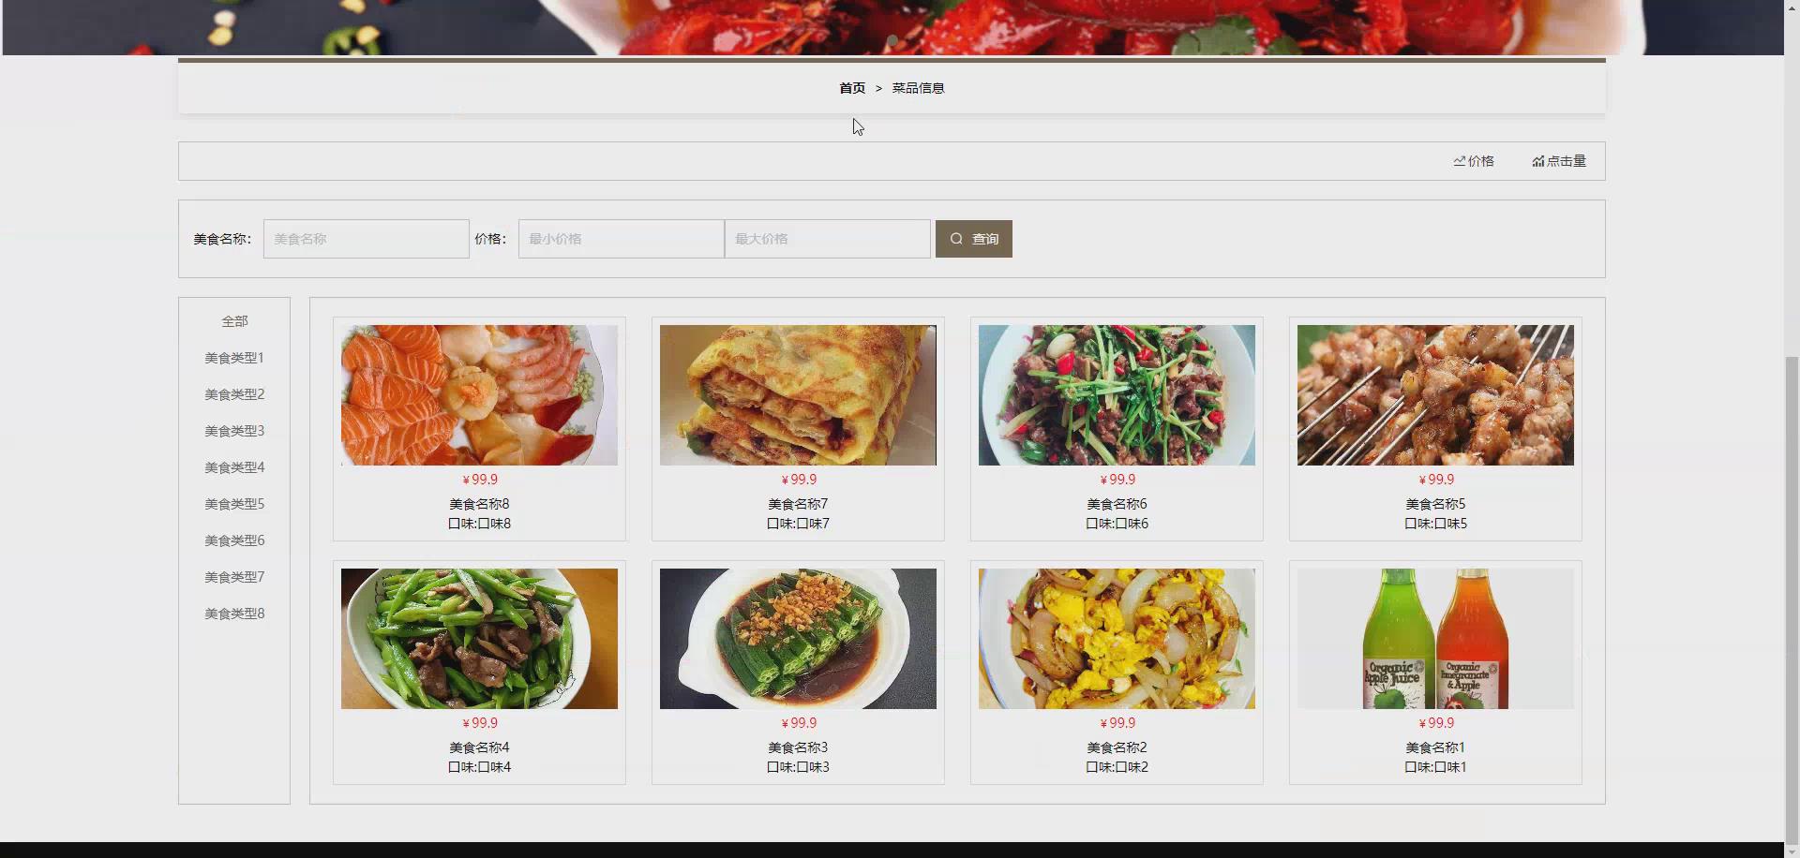Select category 美食类型7
Viewport: 1800px width, 858px height.
(x=234, y=577)
